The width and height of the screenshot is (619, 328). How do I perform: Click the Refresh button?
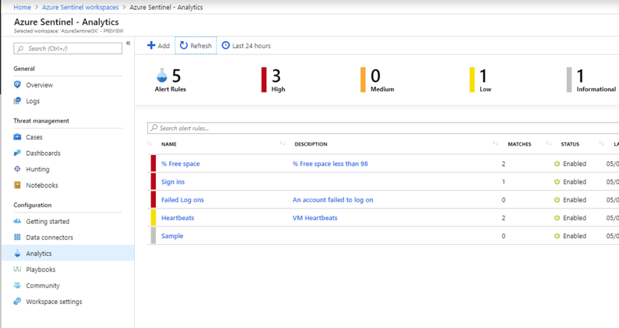point(196,46)
